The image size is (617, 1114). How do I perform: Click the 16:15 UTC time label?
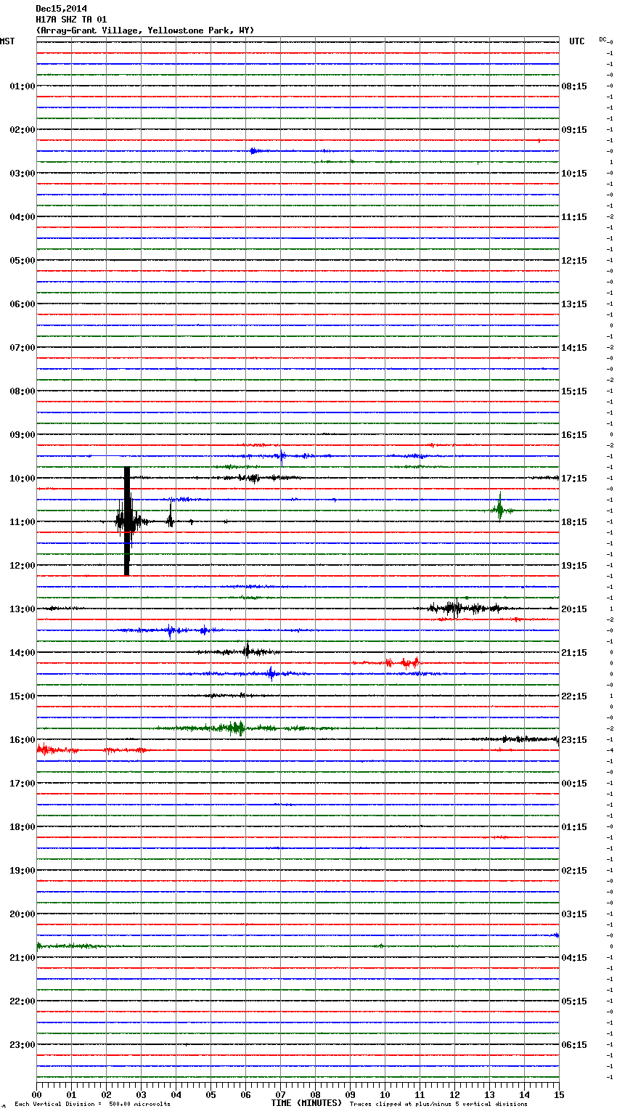tap(574, 435)
